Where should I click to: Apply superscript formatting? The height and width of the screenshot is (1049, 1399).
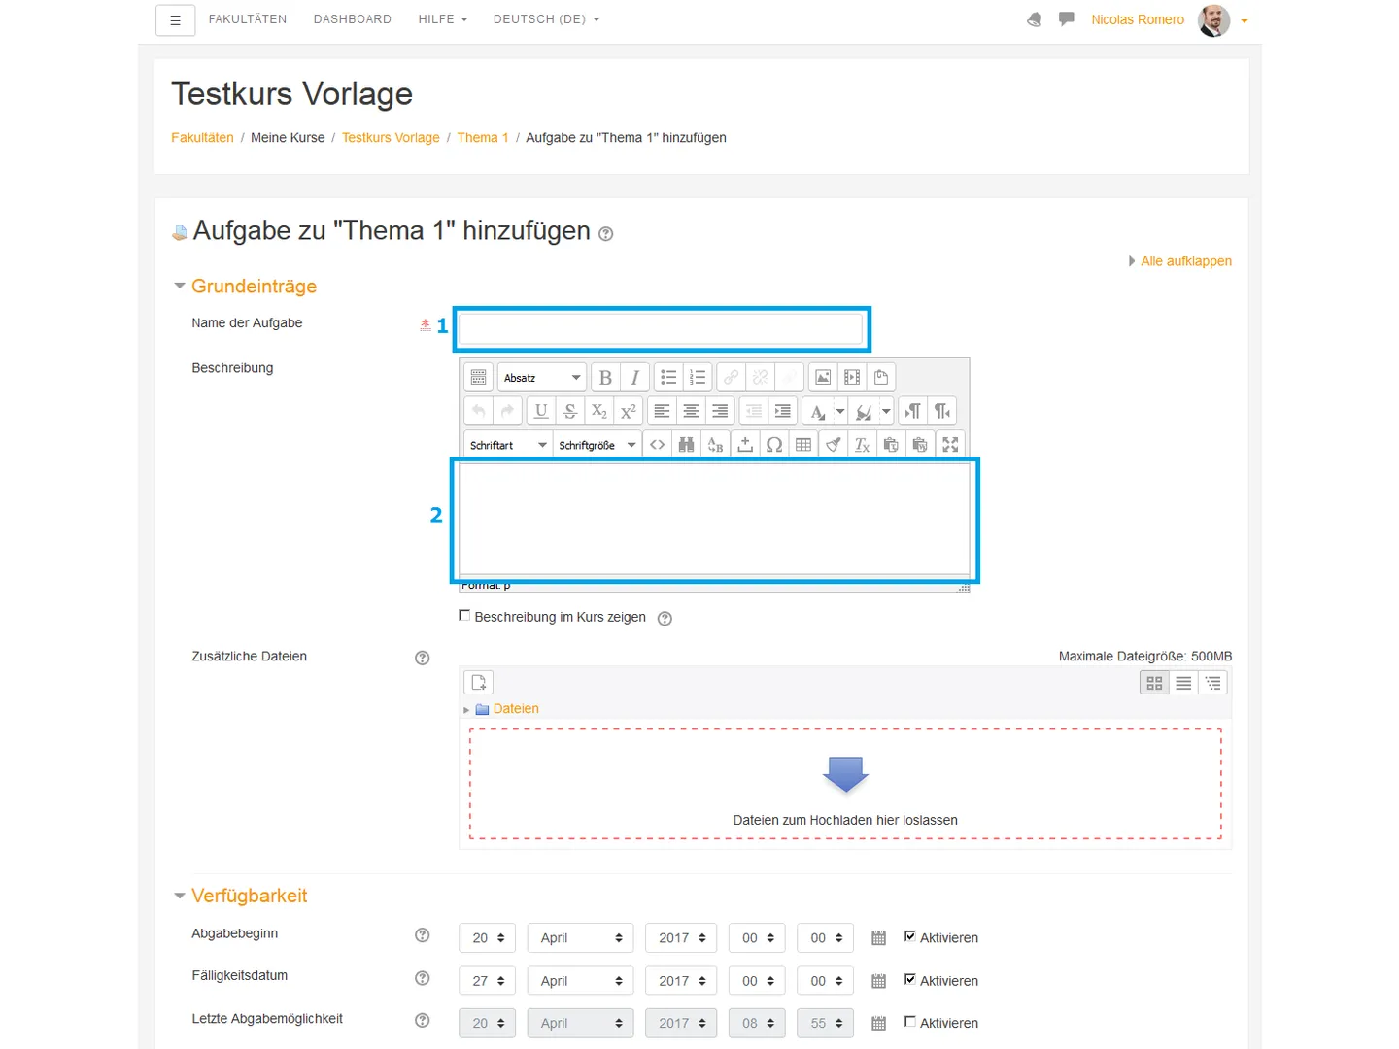click(629, 411)
